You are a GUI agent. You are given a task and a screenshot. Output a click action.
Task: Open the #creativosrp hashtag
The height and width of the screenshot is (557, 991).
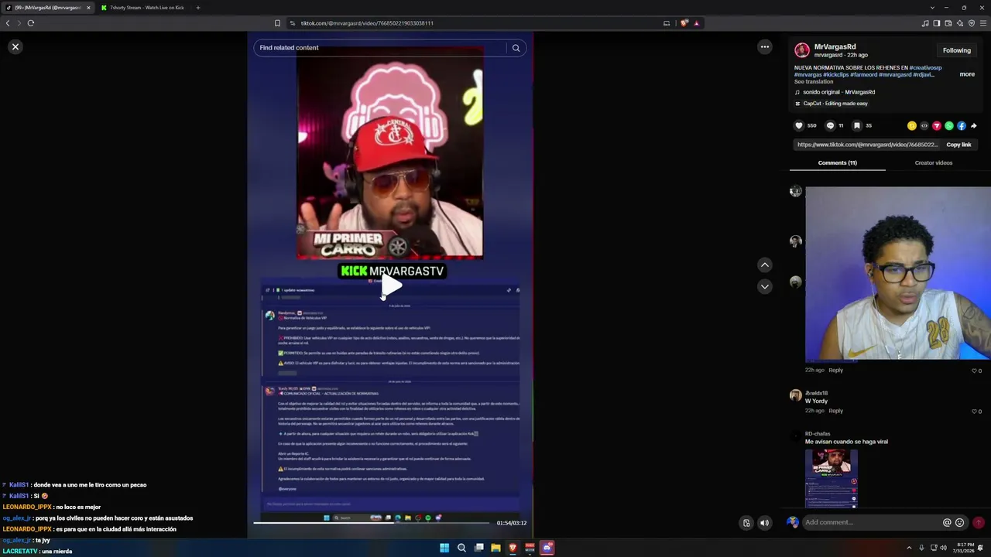[x=926, y=68]
